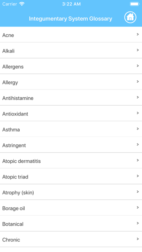Open Atopic dermatitis entry
Image resolution: width=142 pixels, height=252 pixels.
coord(71,160)
